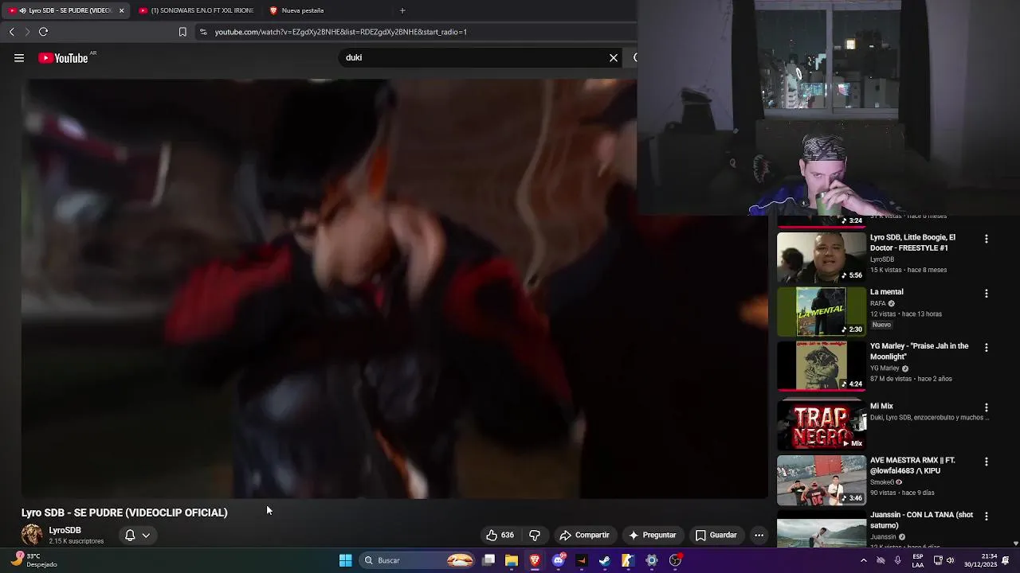The height and width of the screenshot is (573, 1020).
Task: Click the bookmark icon beside the address bar
Action: (x=182, y=32)
